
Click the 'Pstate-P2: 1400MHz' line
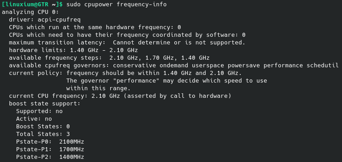50,157
